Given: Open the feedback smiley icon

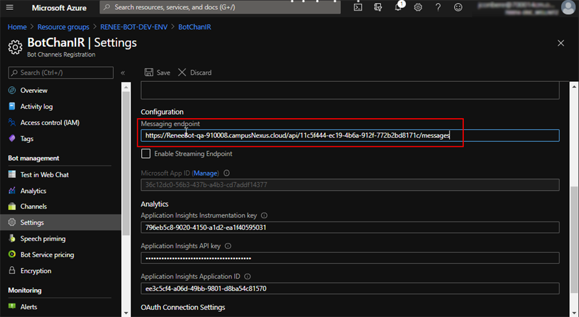Looking at the screenshot, I should pyautogui.click(x=458, y=7).
